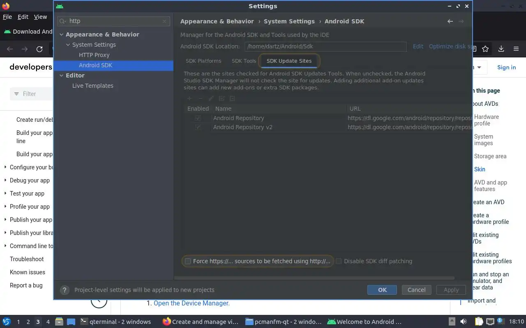Click the horizontal scrollbar in Settings panel

[x=314, y=278]
